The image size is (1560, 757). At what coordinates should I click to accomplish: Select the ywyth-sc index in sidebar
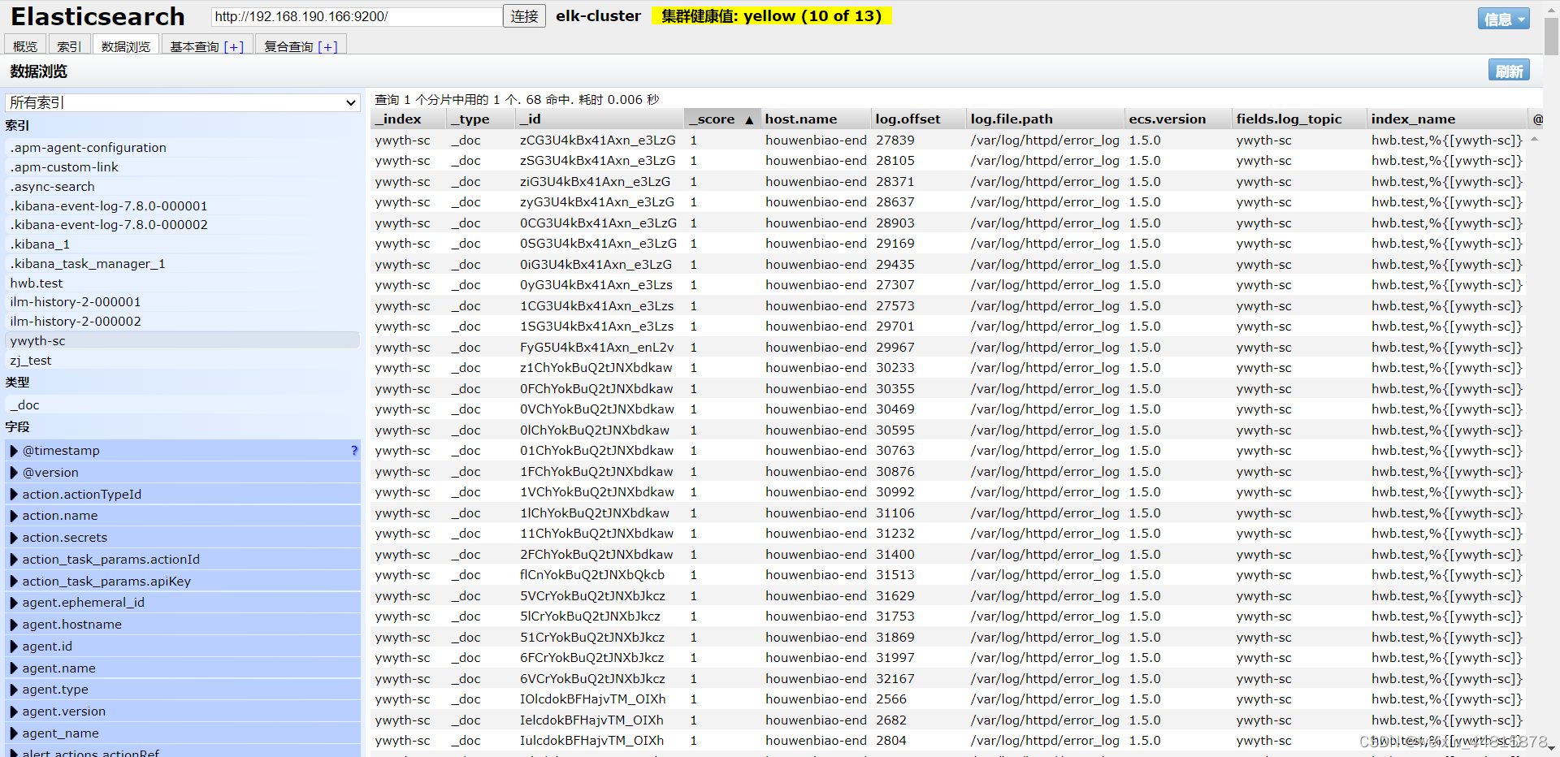click(183, 341)
